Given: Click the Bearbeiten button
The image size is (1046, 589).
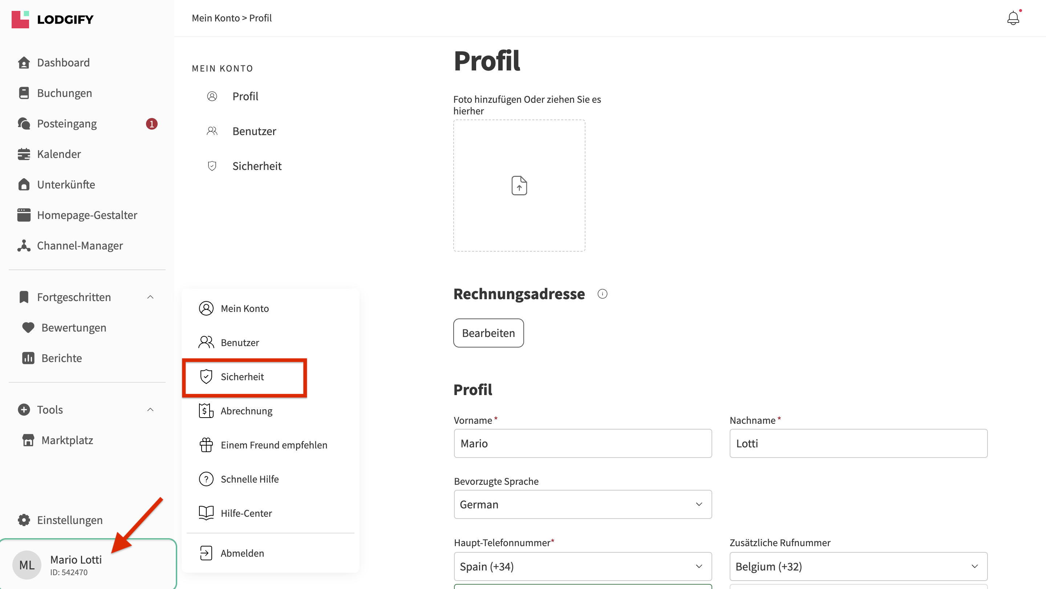Looking at the screenshot, I should (488, 333).
